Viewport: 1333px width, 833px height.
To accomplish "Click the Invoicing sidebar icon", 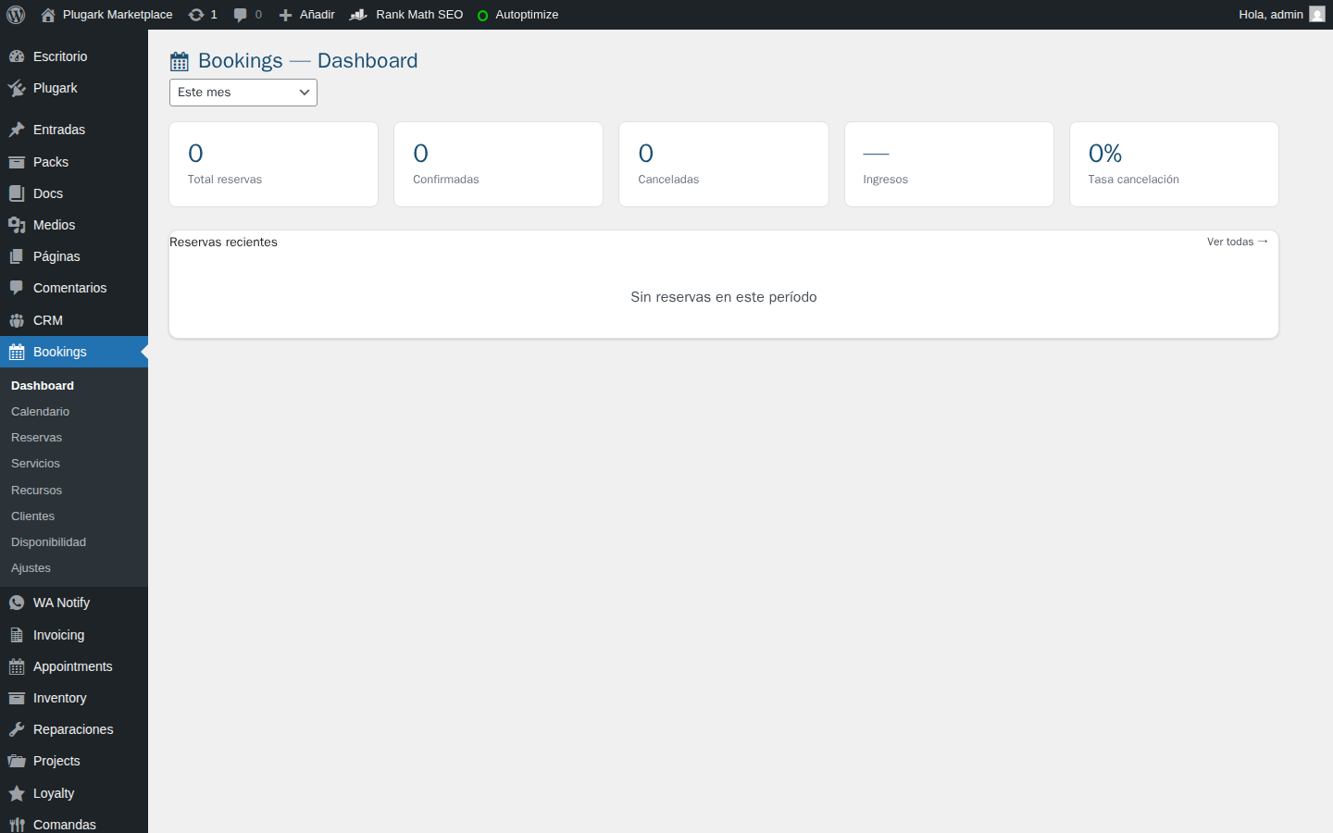I will pyautogui.click(x=16, y=634).
